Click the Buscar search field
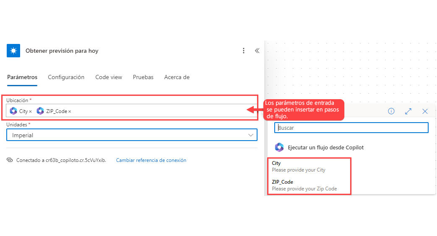The width and height of the screenshot is (437, 236). pyautogui.click(x=351, y=128)
